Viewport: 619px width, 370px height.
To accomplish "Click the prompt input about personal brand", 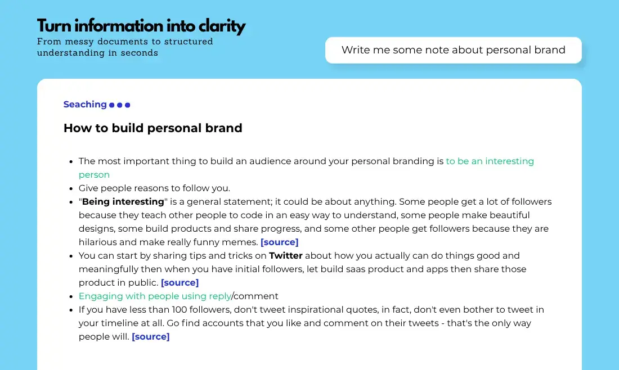I will tap(453, 50).
